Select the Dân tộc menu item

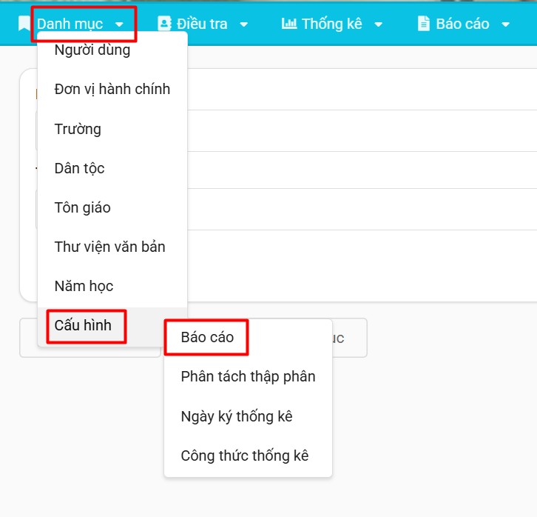pos(79,168)
